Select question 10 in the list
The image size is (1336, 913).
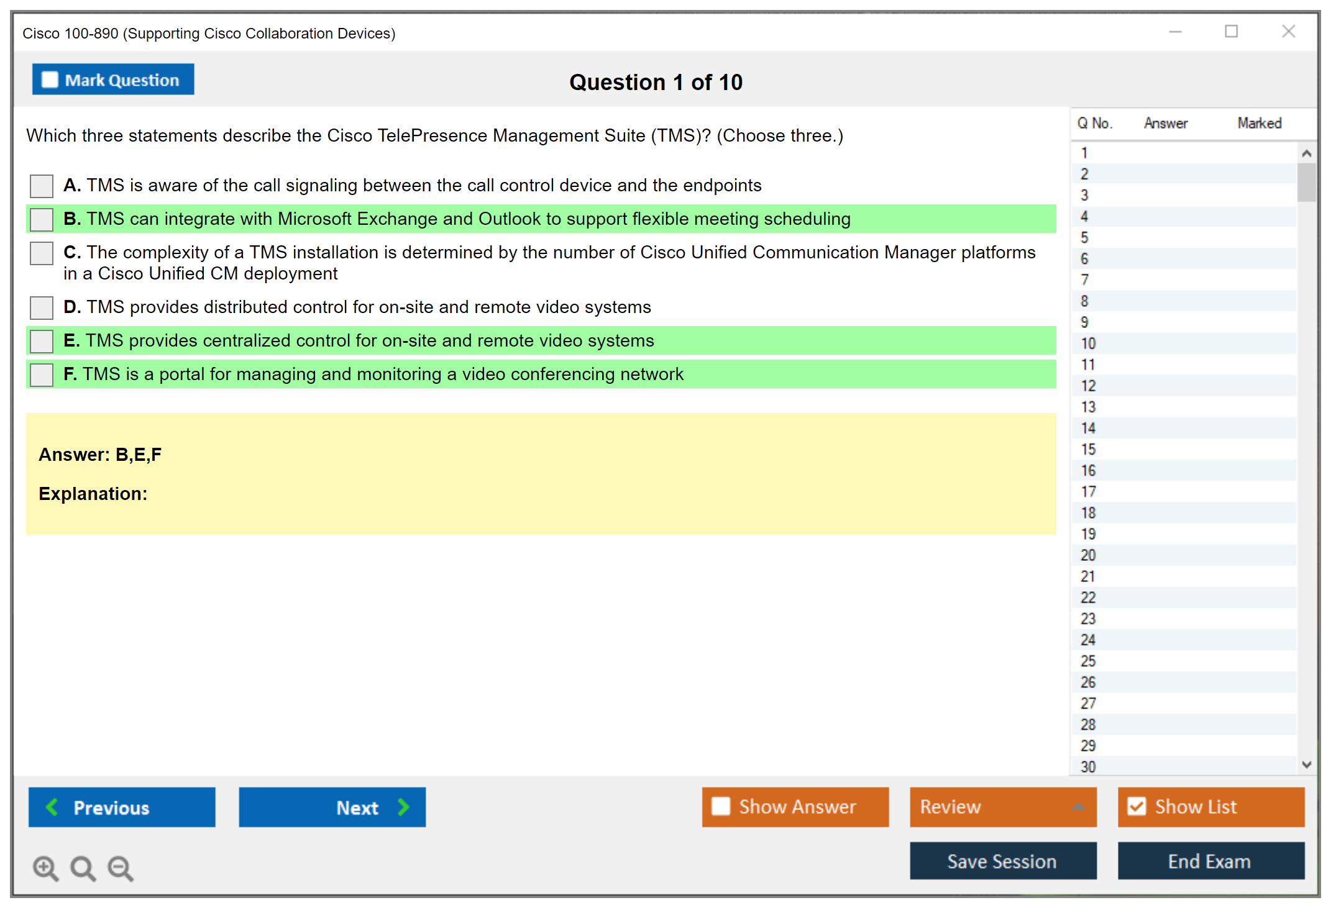(x=1088, y=343)
